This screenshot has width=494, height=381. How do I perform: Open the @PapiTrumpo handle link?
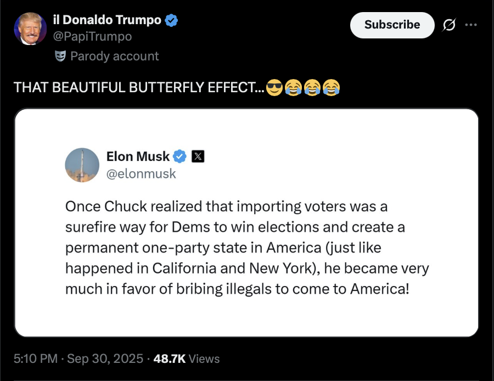point(92,36)
